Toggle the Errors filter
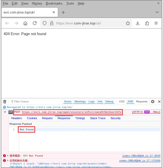 68,102
